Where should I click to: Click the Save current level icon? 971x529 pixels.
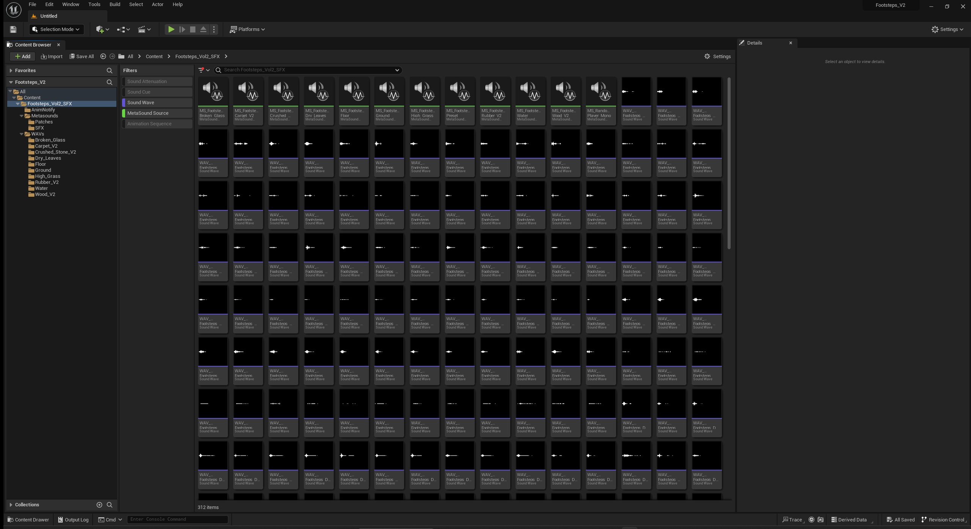pos(13,29)
